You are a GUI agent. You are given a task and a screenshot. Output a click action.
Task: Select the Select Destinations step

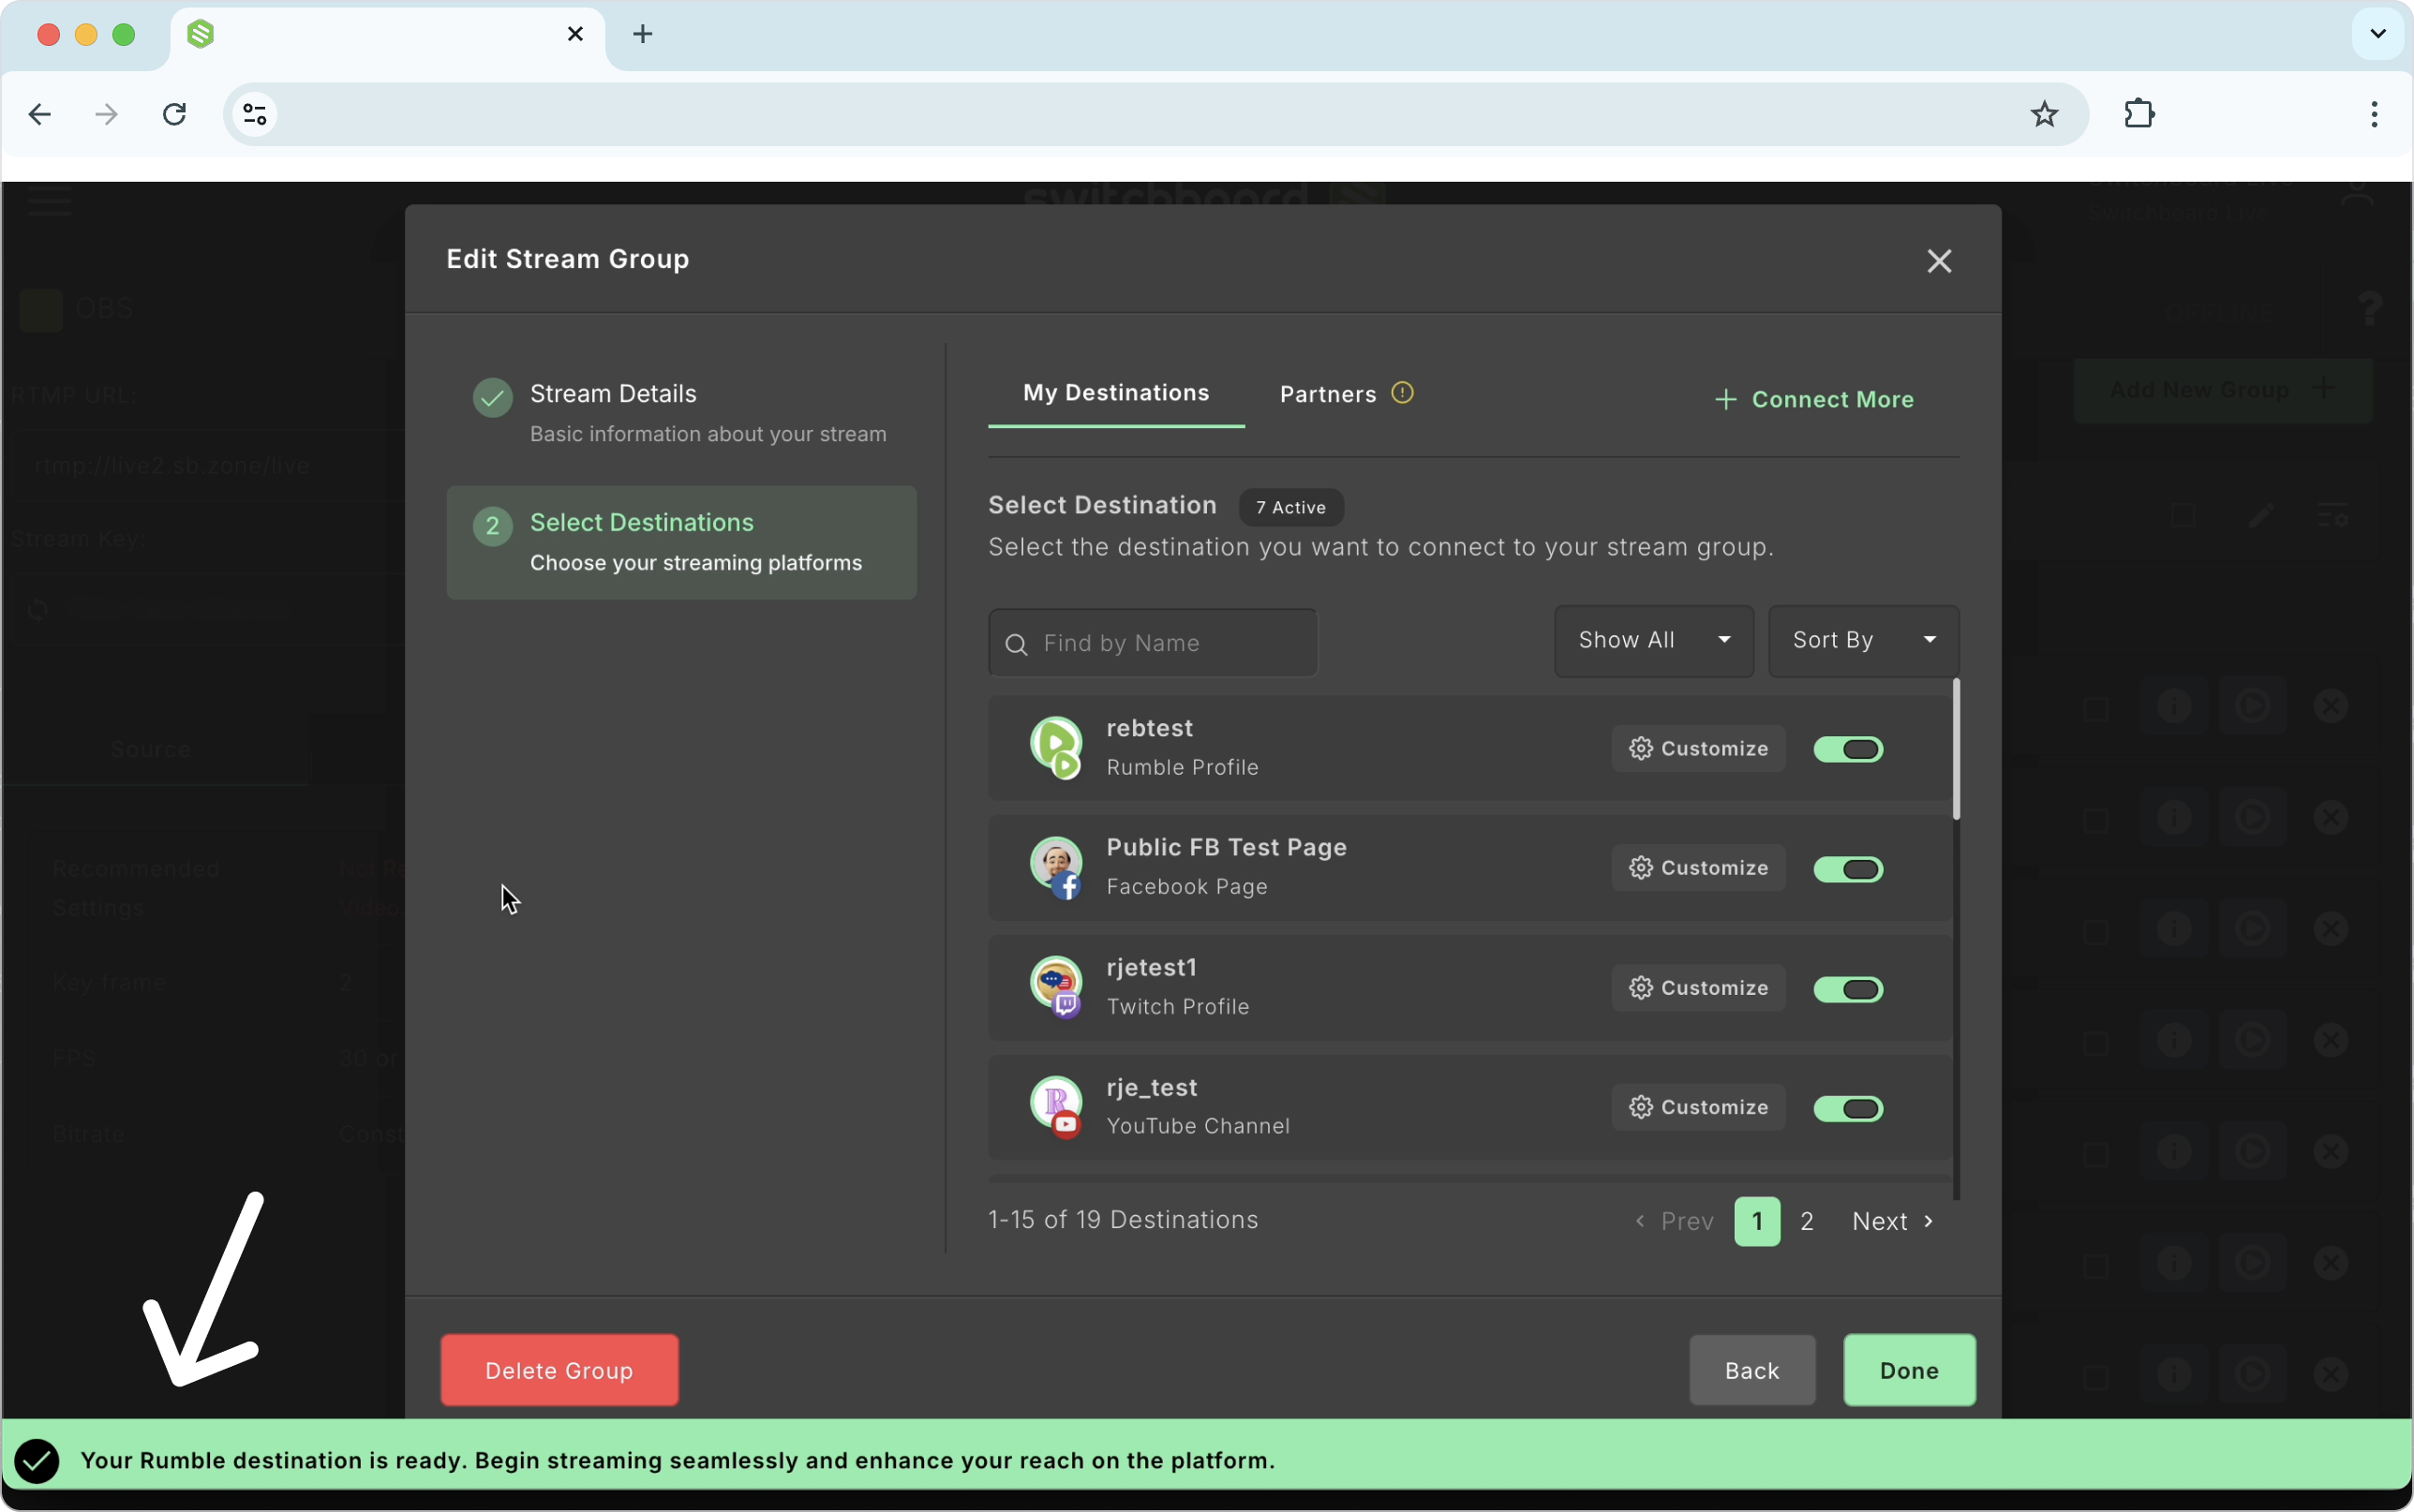coord(681,542)
